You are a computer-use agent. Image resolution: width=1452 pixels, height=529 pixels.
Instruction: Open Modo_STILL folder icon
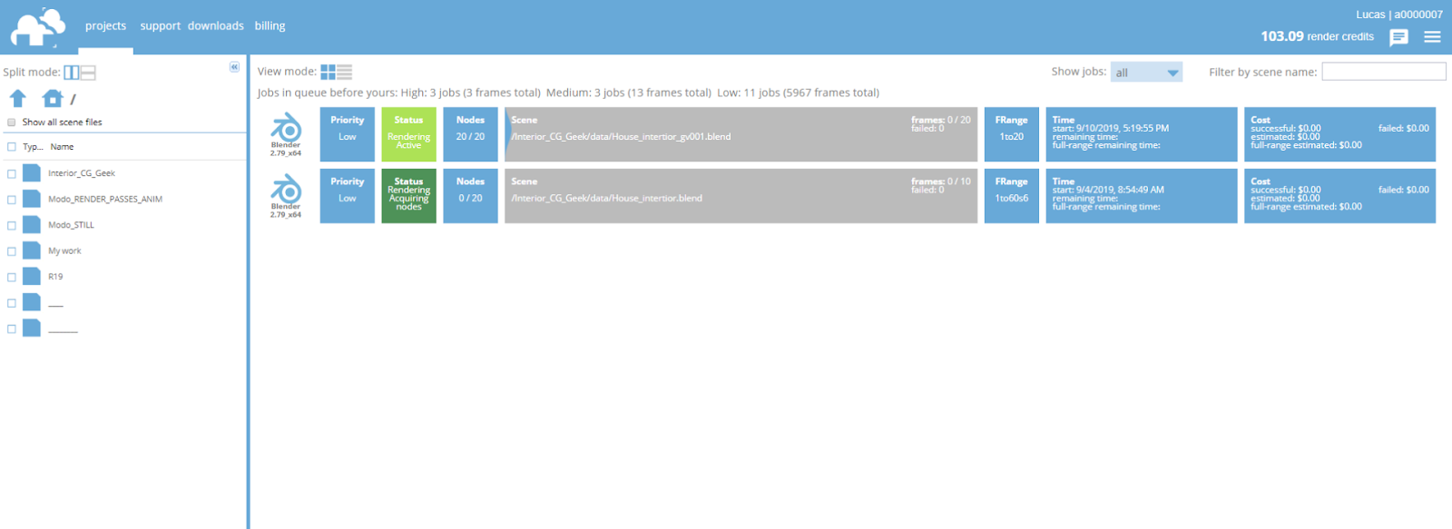click(32, 224)
